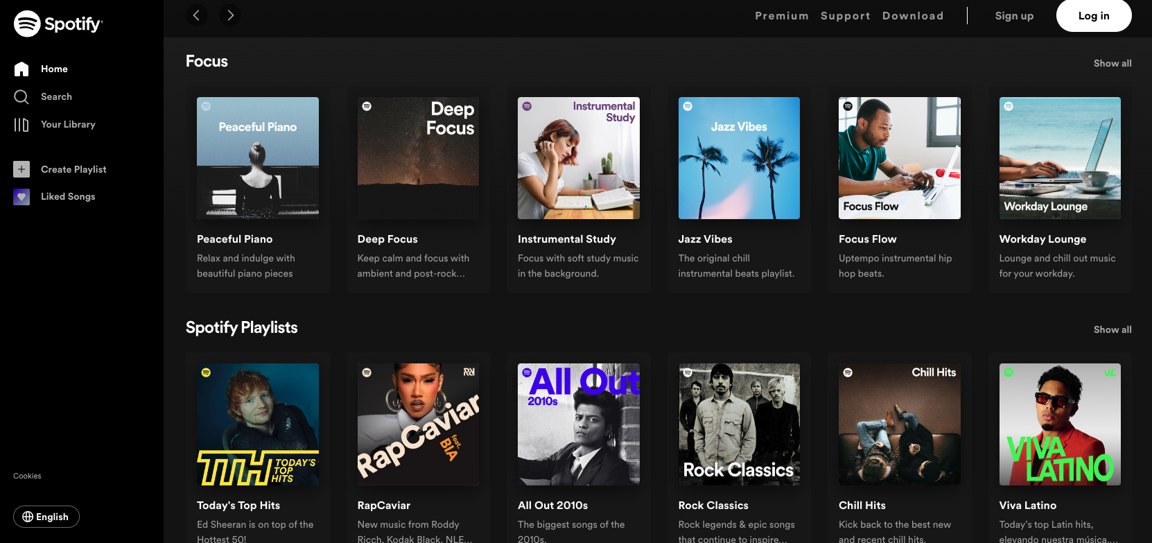The image size is (1152, 543).
Task: Open the Rock Classics cover image
Action: [739, 424]
